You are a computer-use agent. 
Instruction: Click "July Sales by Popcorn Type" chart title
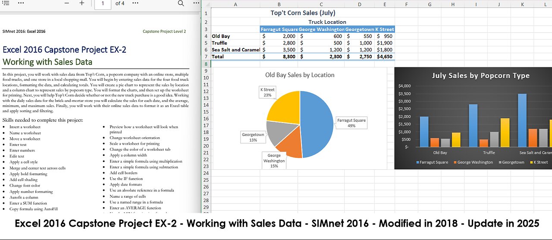[x=481, y=76]
